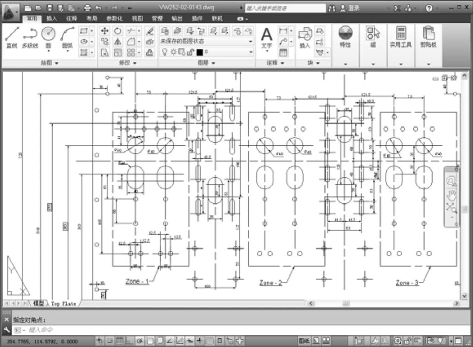The image size is (473, 347).
Task: Open the current layer dropdown showing 0
Action: tap(206, 52)
